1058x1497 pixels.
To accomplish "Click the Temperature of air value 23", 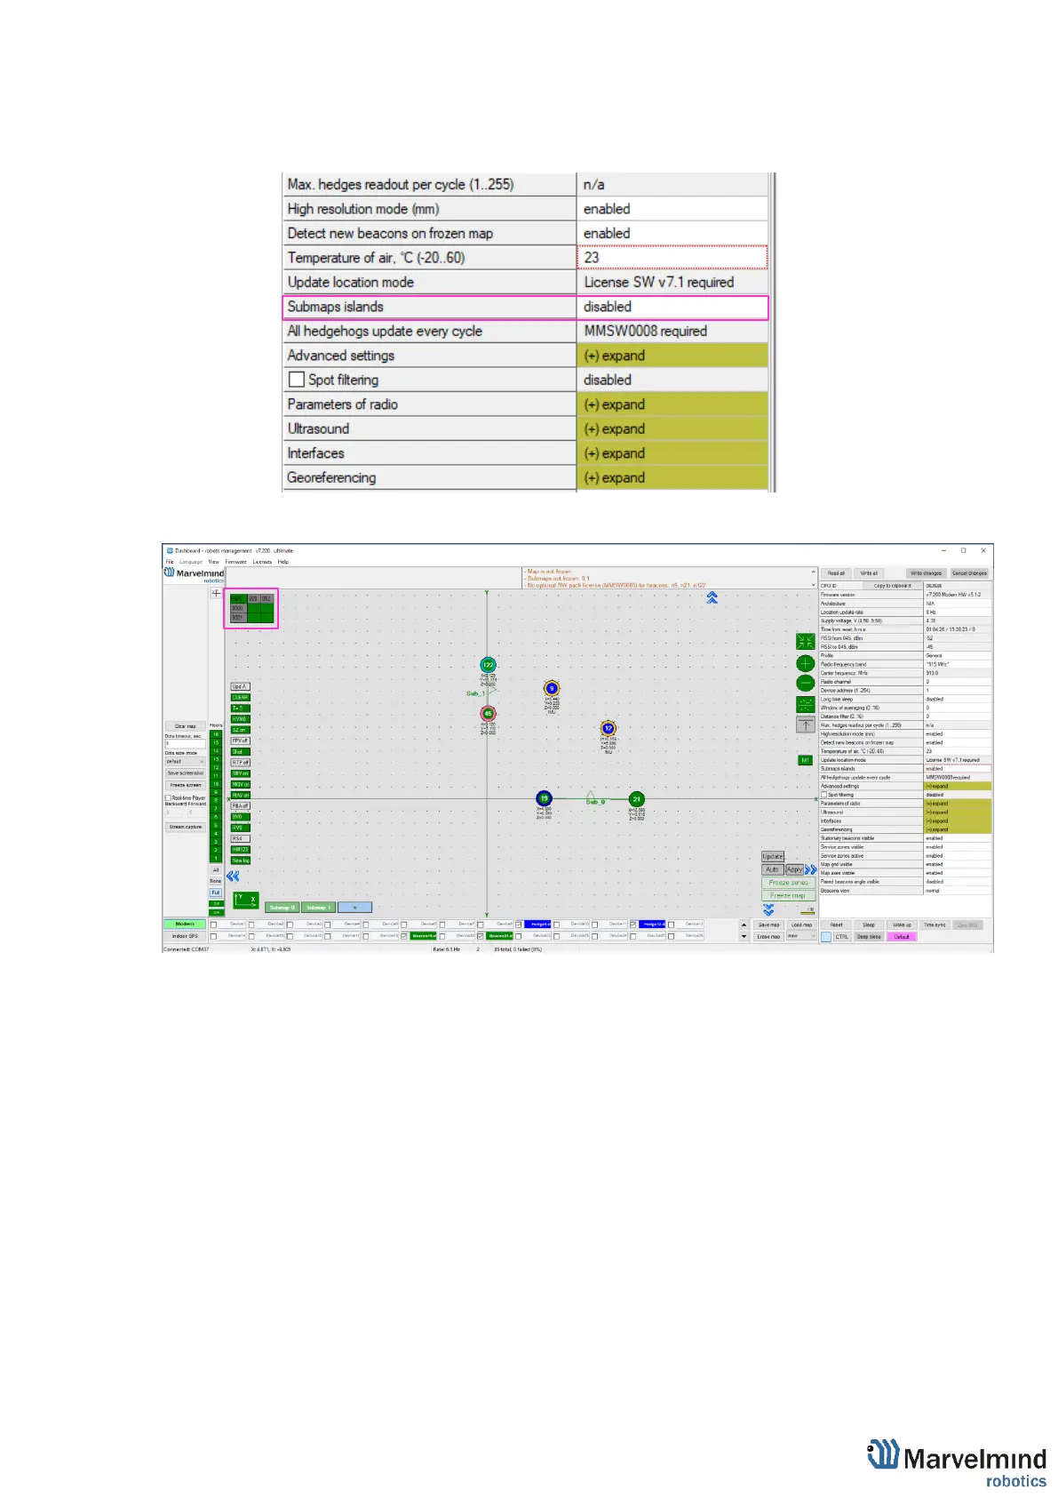I will click(x=672, y=258).
